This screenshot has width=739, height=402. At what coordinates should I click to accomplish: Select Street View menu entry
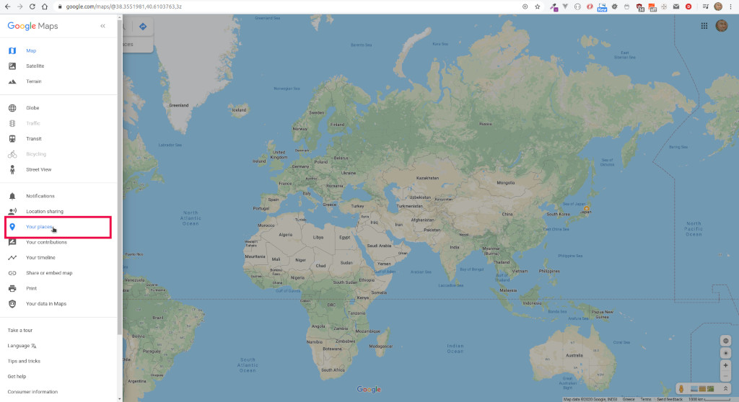click(x=39, y=169)
